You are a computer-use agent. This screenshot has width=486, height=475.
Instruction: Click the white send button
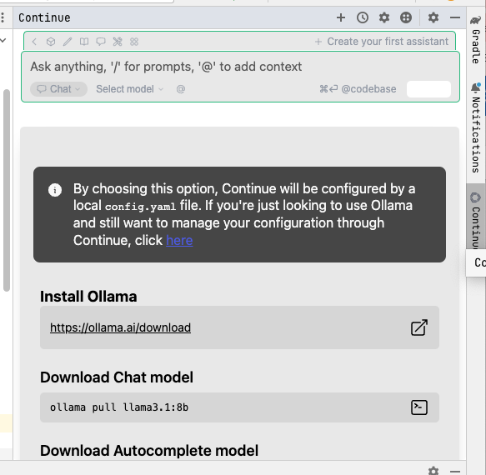pos(428,89)
